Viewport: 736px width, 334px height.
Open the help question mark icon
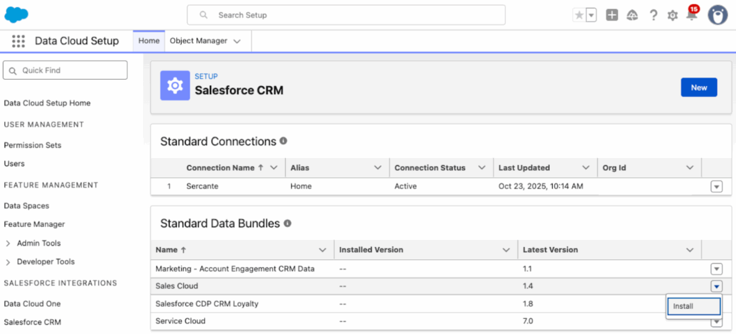[653, 15]
